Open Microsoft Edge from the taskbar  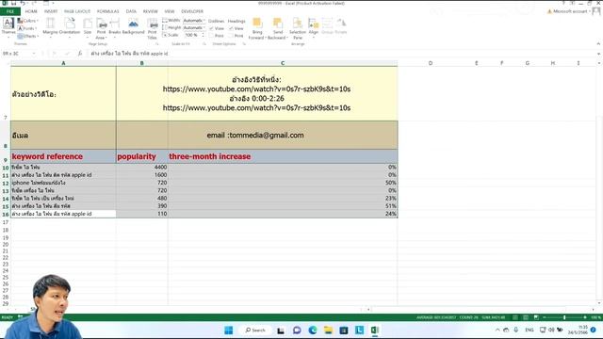pyautogui.click(x=312, y=331)
